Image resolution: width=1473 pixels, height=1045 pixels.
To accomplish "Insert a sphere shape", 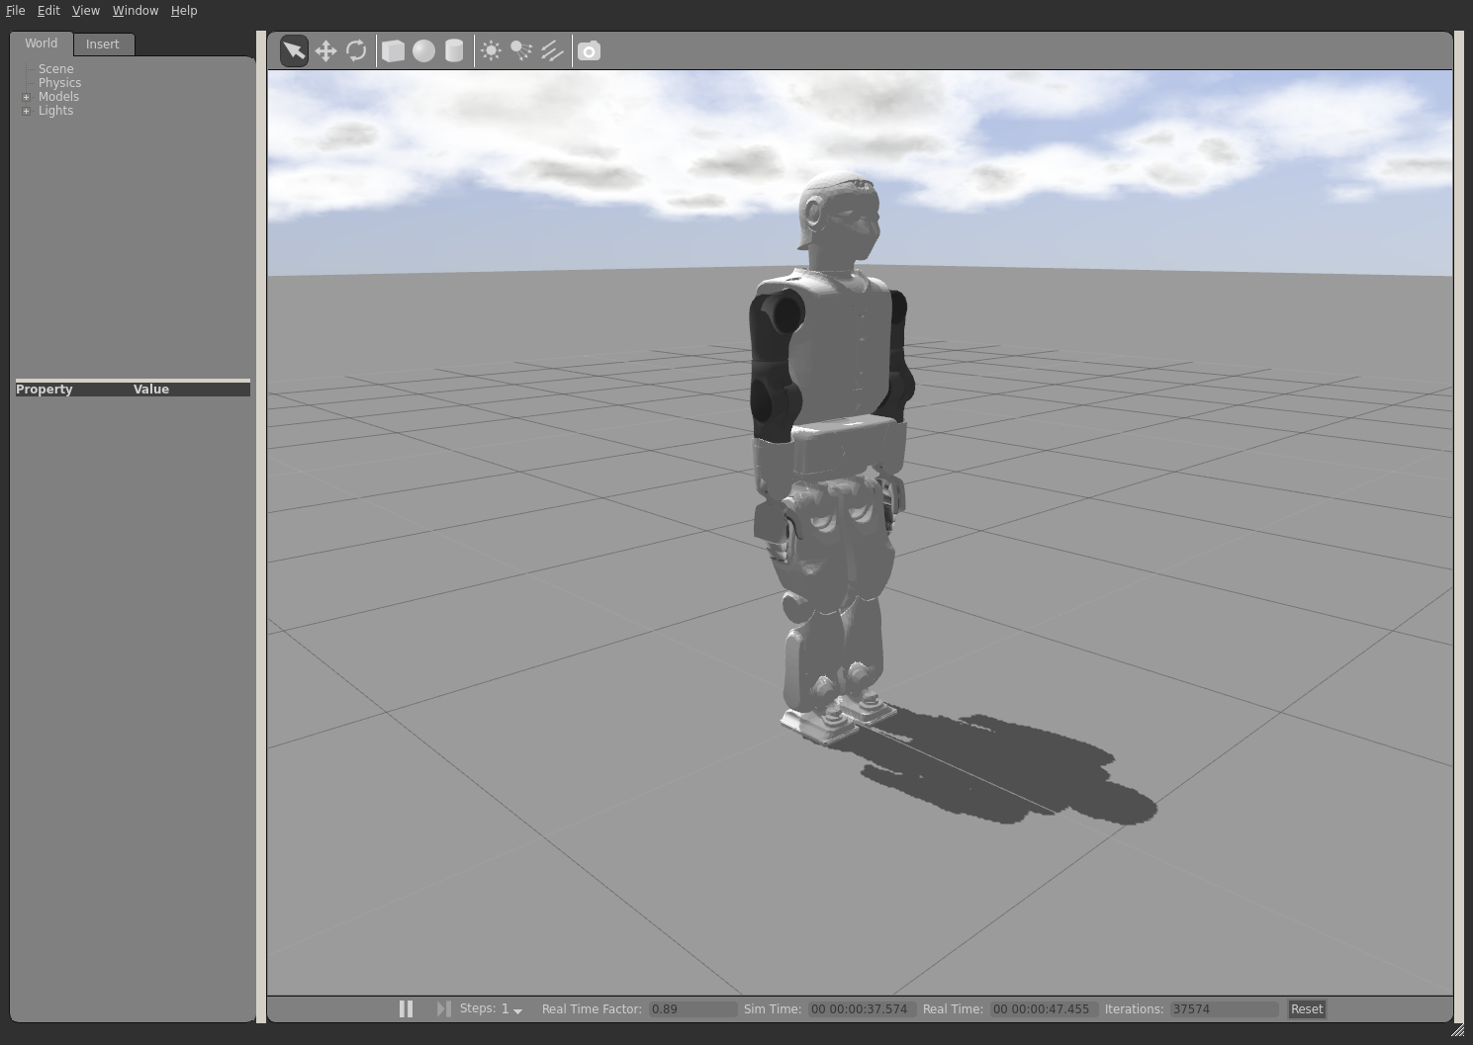I will tap(423, 50).
